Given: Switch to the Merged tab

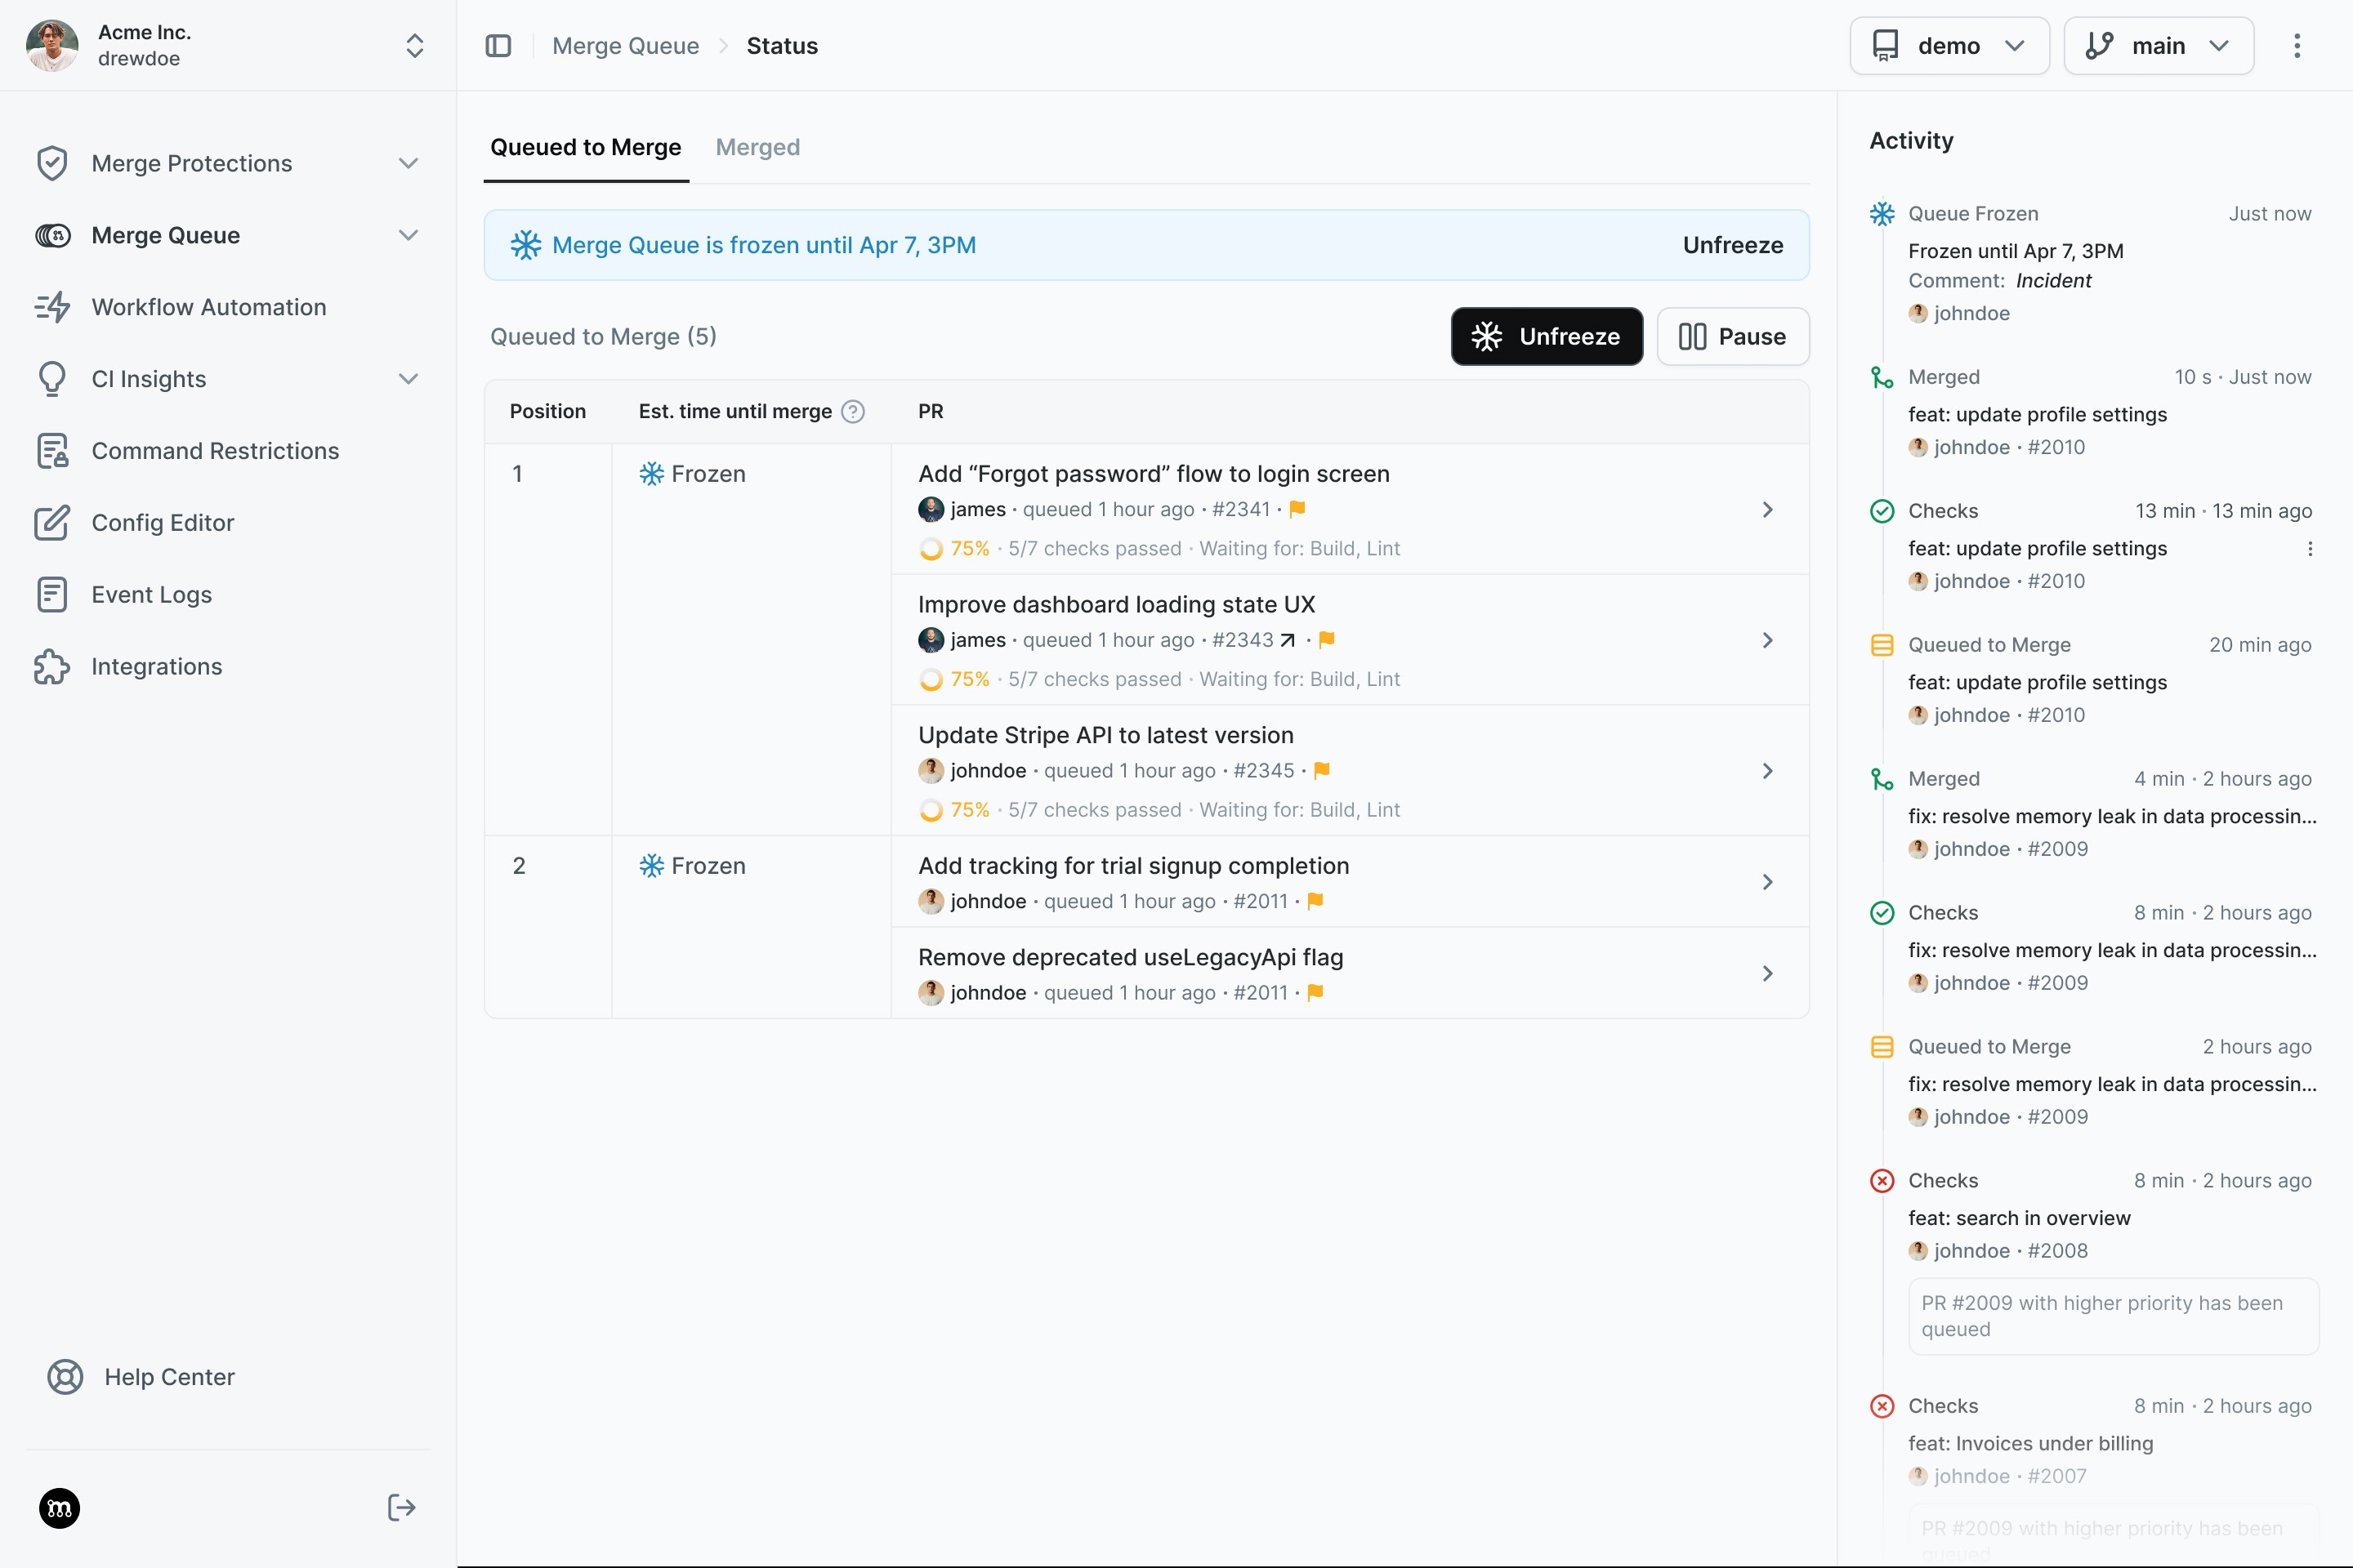Looking at the screenshot, I should (757, 148).
